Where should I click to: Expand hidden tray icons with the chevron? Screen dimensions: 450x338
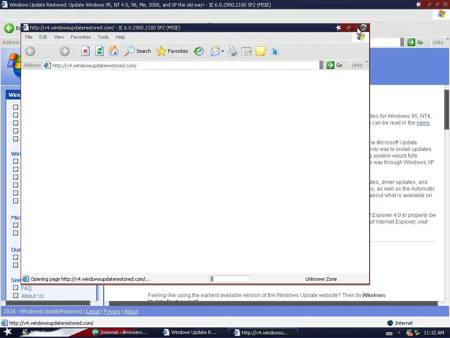[x=399, y=333]
